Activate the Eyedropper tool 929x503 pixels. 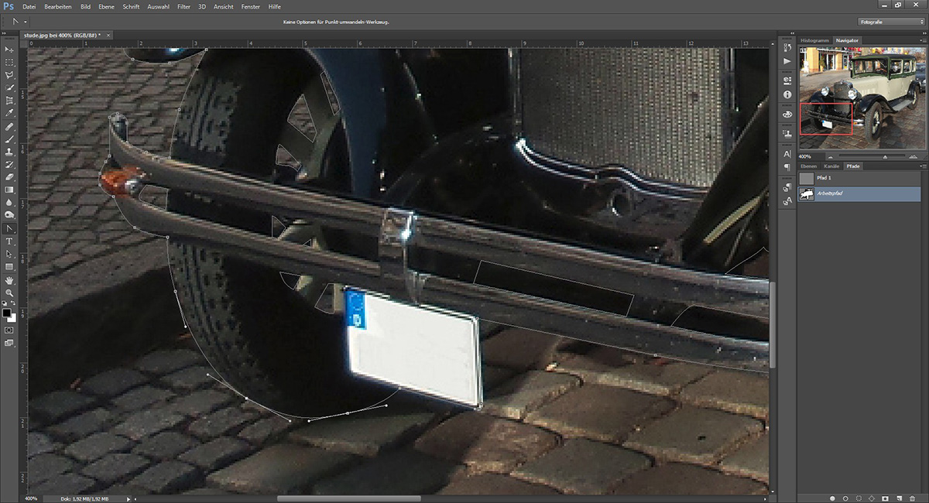(x=9, y=113)
